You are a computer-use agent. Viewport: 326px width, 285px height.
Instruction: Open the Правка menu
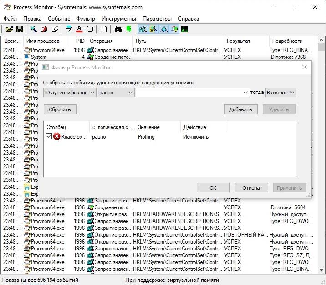[32, 19]
